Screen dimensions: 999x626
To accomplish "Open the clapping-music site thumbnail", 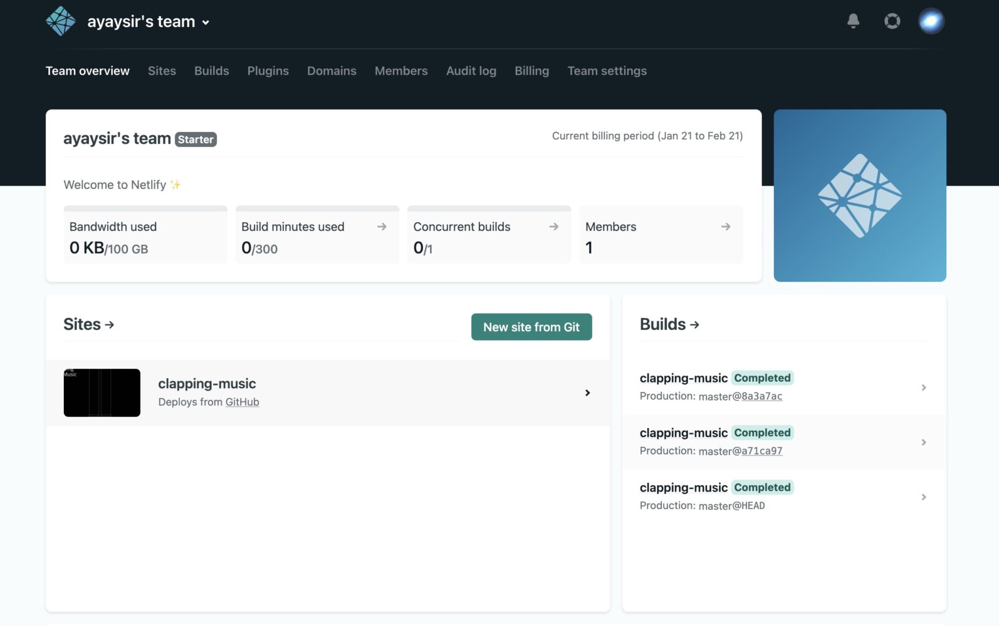I will point(102,393).
